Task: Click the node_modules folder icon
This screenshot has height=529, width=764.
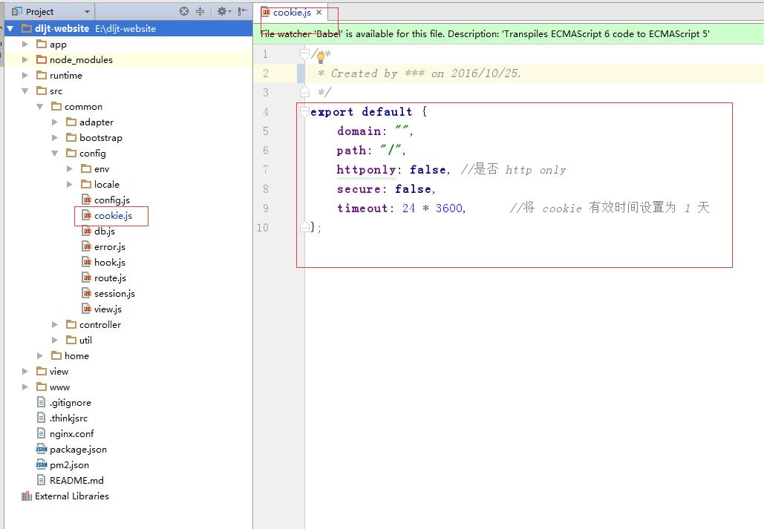Action: pyautogui.click(x=42, y=59)
